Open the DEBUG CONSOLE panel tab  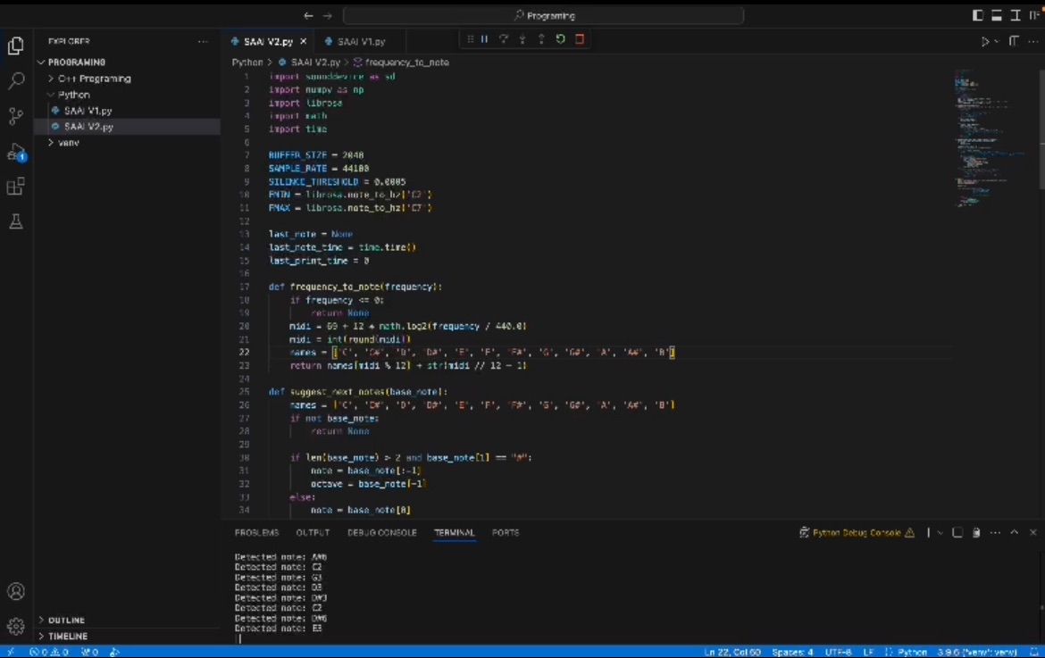[382, 533]
